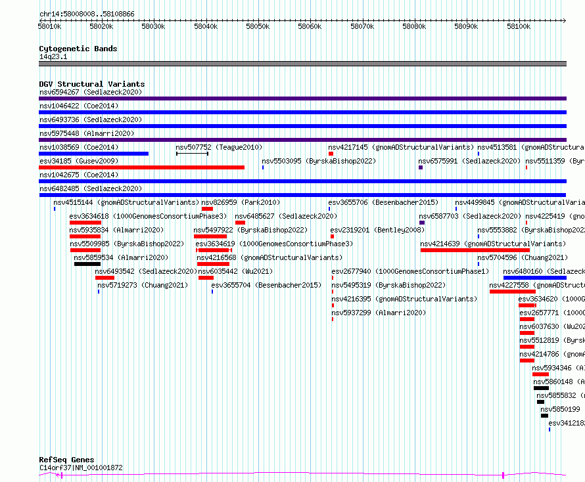Open the nsv5935834 (Almarri2020) label
This screenshot has width=585, height=482.
116,230
